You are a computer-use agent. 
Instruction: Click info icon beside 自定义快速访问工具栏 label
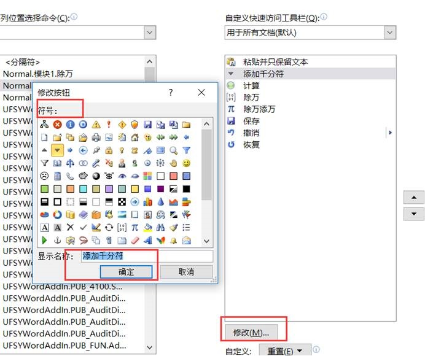coord(324,17)
